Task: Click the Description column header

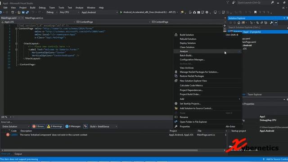Action: click(26, 131)
